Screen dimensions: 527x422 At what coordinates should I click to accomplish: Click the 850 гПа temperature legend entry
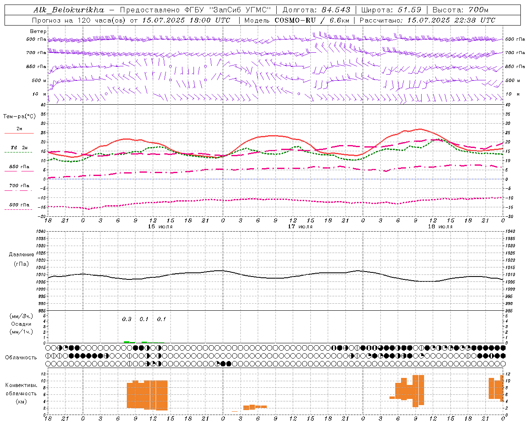(x=19, y=167)
